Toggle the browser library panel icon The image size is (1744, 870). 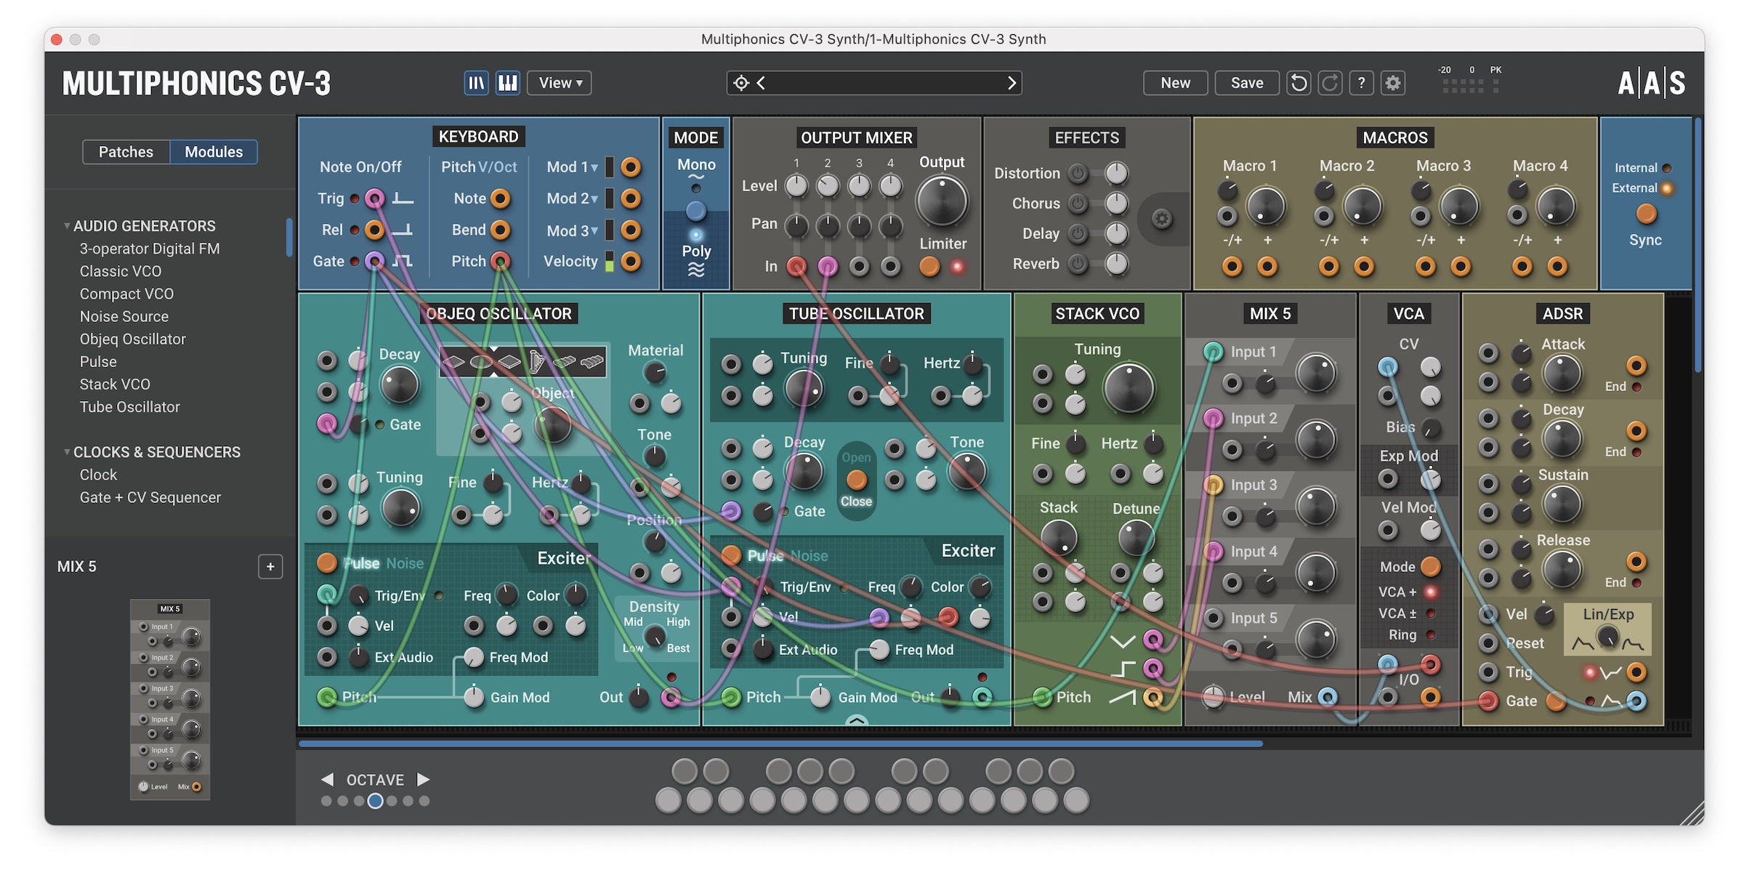click(x=476, y=83)
